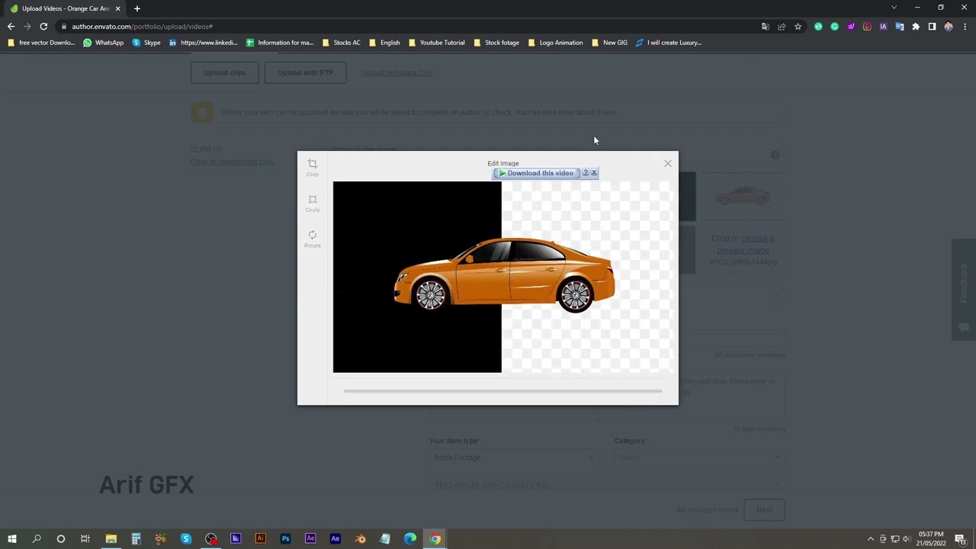Click the address bar URL
The image size is (976, 549).
click(x=142, y=27)
